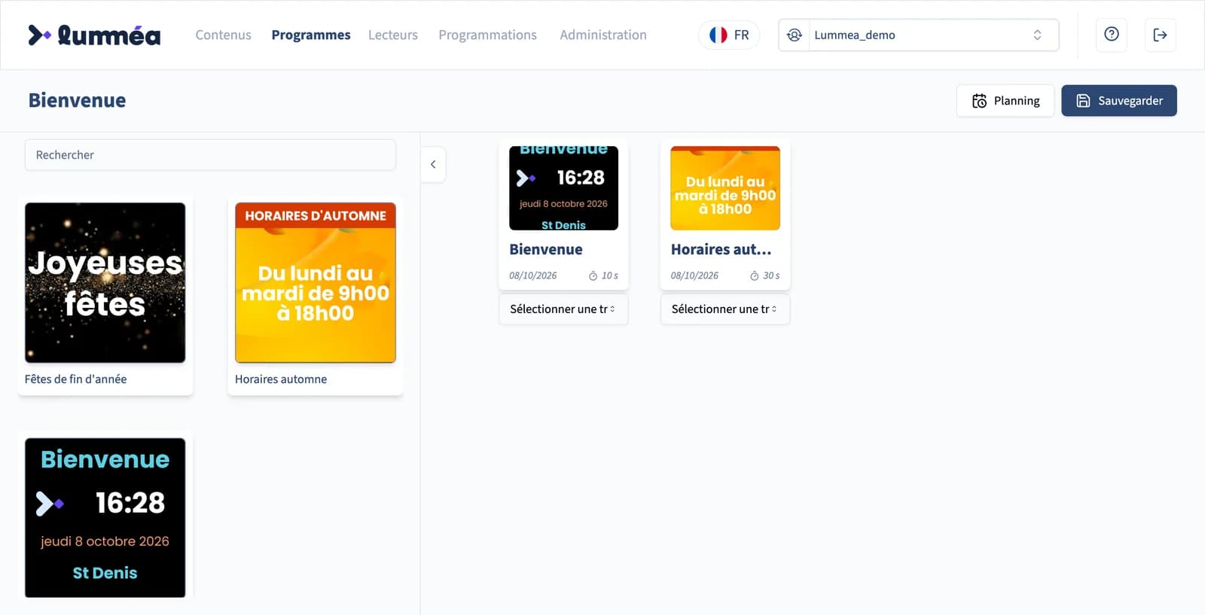1205x615 pixels.
Task: Click the 08/10/2026 date on the Bienvenue card
Action: click(533, 276)
